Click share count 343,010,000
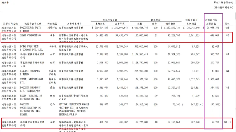 [141, 46]
